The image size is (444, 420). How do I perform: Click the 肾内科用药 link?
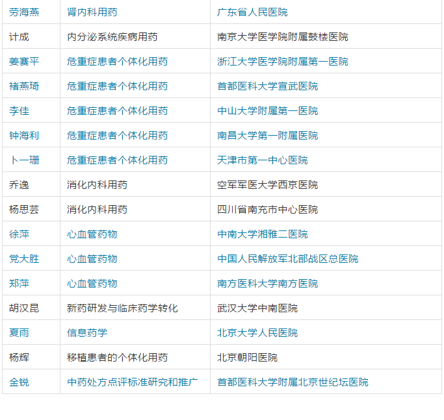tap(92, 12)
